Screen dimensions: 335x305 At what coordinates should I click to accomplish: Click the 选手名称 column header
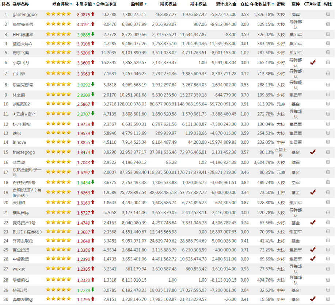point(21,4)
